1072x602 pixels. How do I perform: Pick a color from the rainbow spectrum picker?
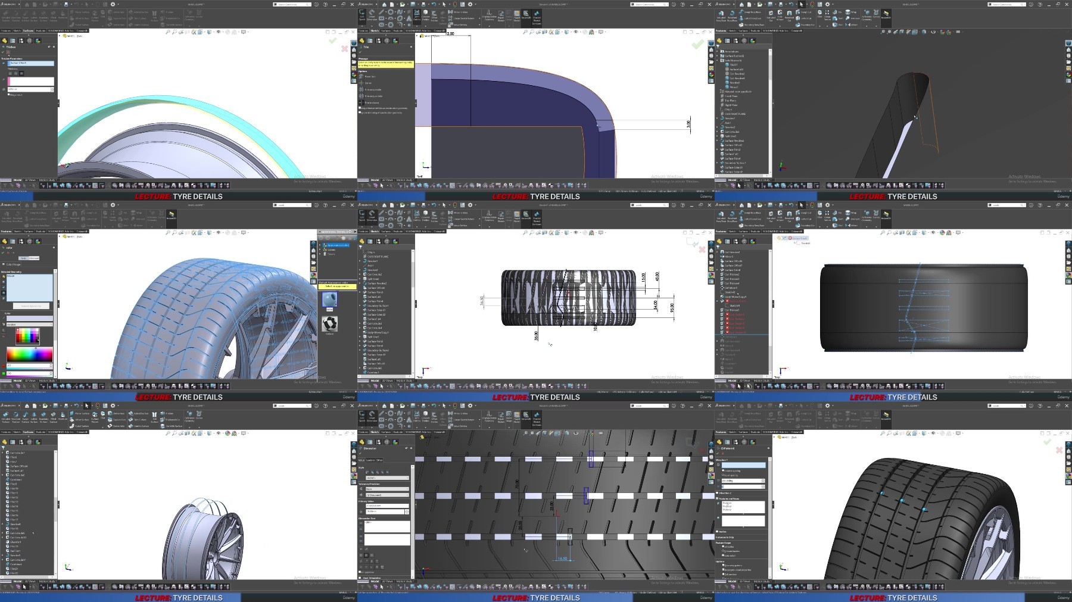click(x=29, y=355)
